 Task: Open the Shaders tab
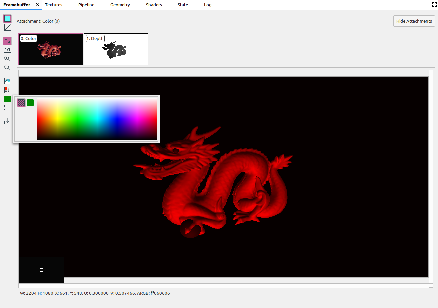154,5
